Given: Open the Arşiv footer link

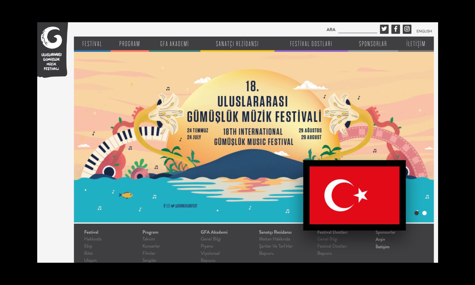Looking at the screenshot, I should [380, 240].
